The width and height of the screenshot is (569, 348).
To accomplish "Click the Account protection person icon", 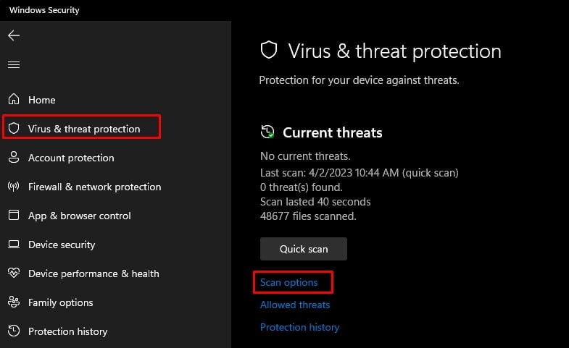I will pos(14,158).
